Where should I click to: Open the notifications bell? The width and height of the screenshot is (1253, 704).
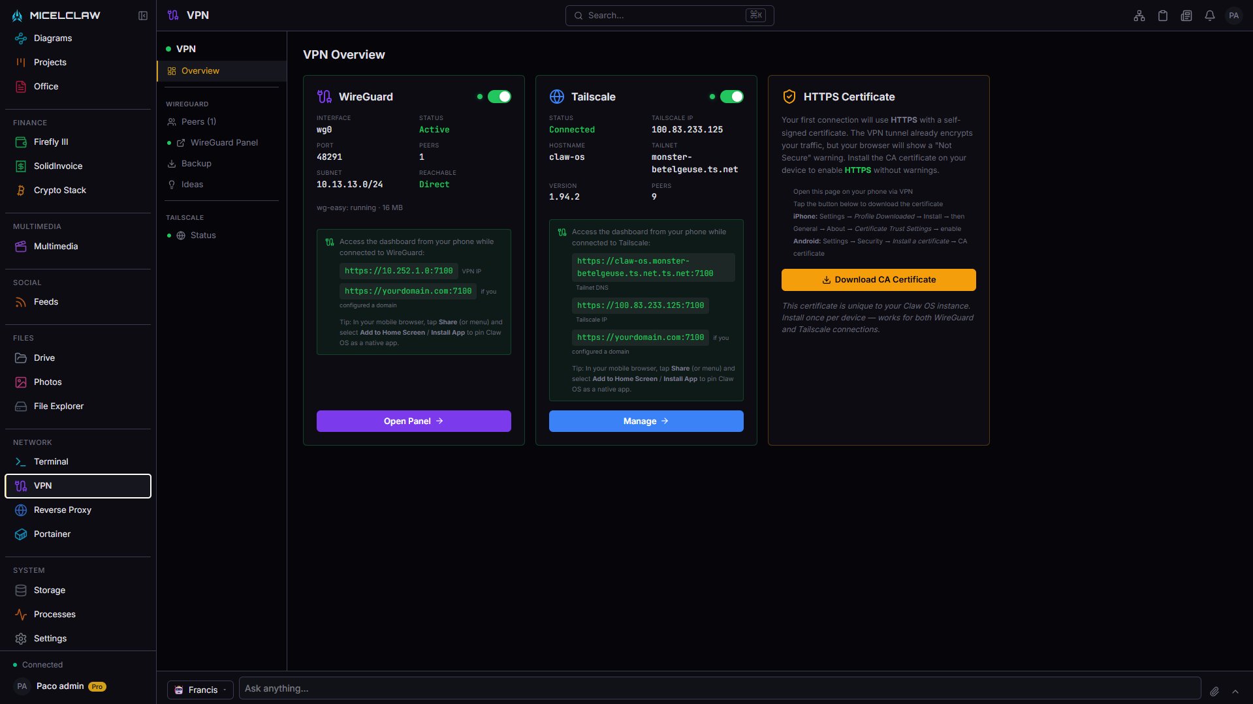(1210, 16)
